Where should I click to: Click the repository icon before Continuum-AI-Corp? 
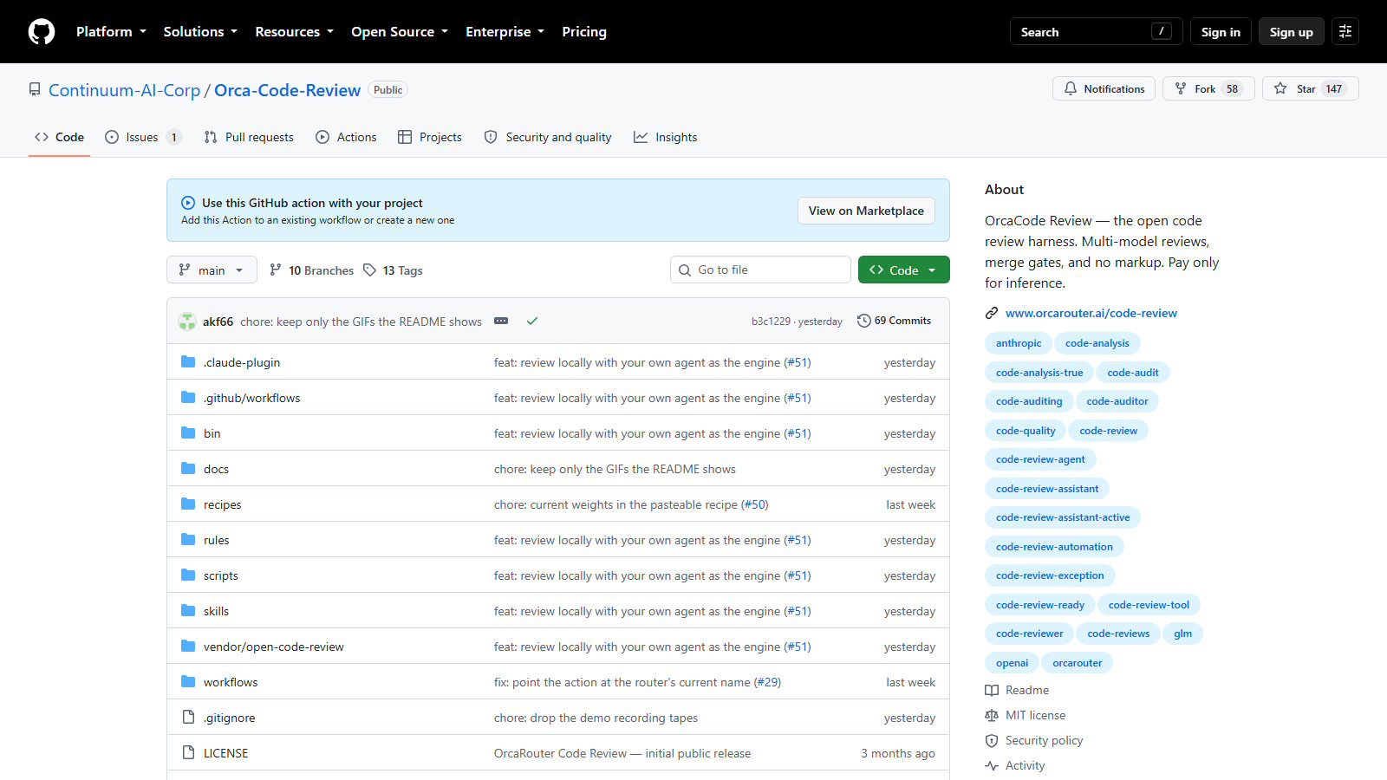tap(35, 90)
